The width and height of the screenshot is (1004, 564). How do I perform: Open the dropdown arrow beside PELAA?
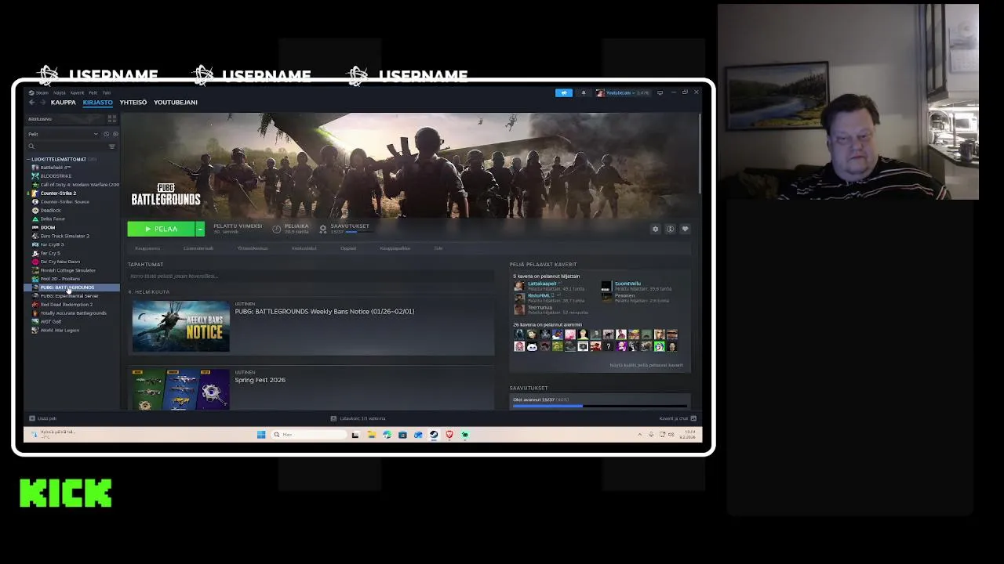pyautogui.click(x=200, y=229)
